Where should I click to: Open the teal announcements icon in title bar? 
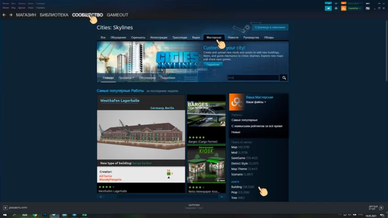click(x=328, y=8)
